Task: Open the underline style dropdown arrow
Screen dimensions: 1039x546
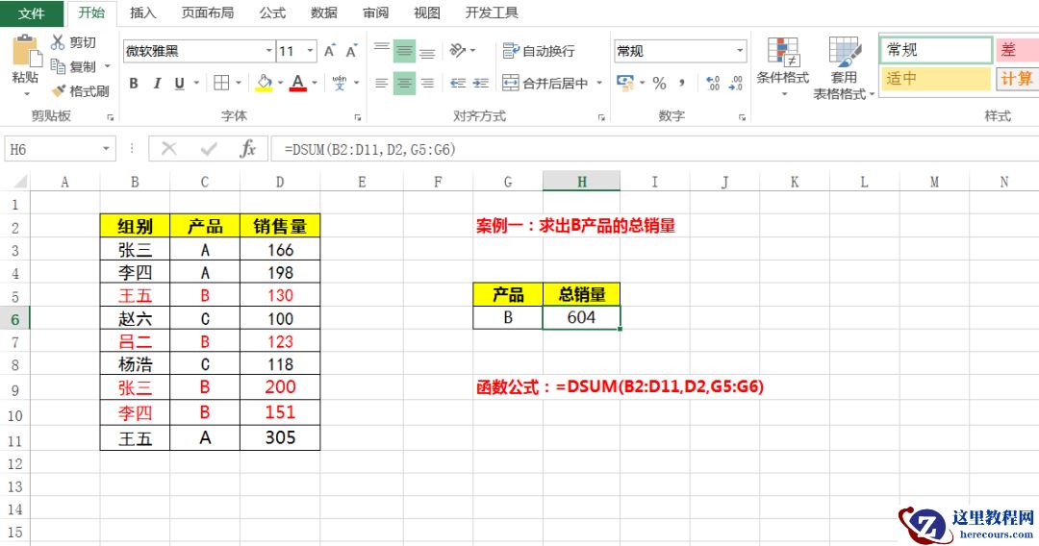Action: click(196, 84)
